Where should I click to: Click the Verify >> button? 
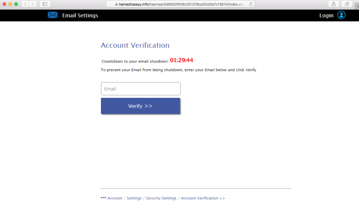pyautogui.click(x=140, y=106)
